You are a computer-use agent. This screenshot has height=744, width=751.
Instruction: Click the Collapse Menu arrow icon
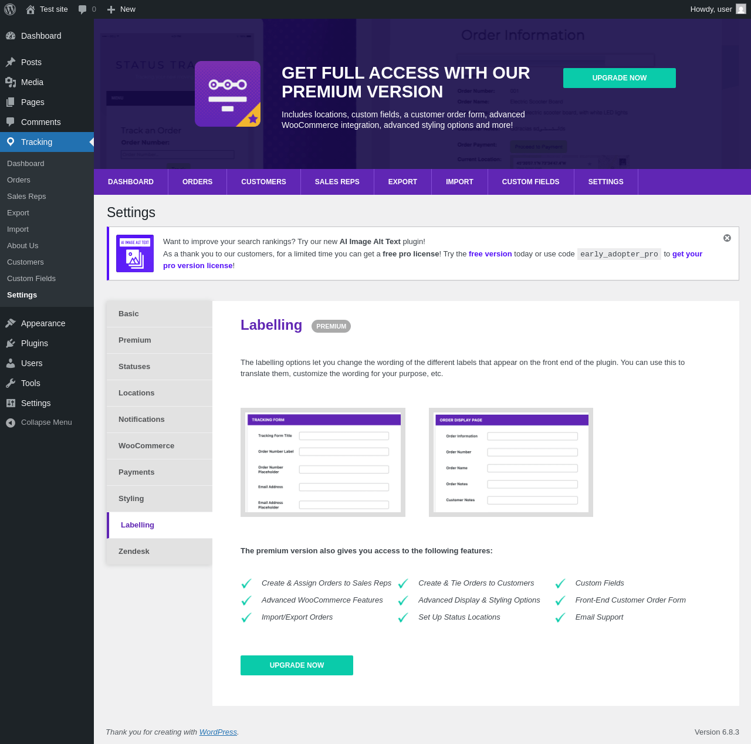pos(11,422)
